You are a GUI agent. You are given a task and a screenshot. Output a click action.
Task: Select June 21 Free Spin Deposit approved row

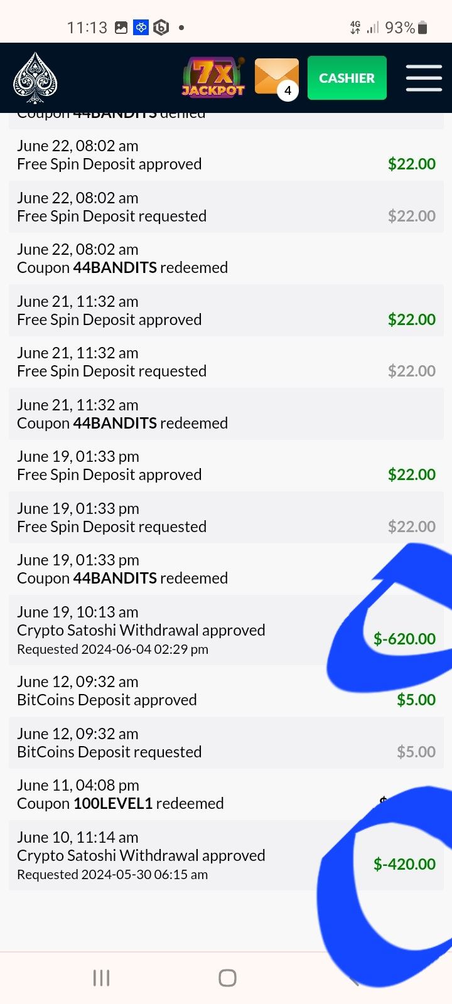[x=188, y=311]
